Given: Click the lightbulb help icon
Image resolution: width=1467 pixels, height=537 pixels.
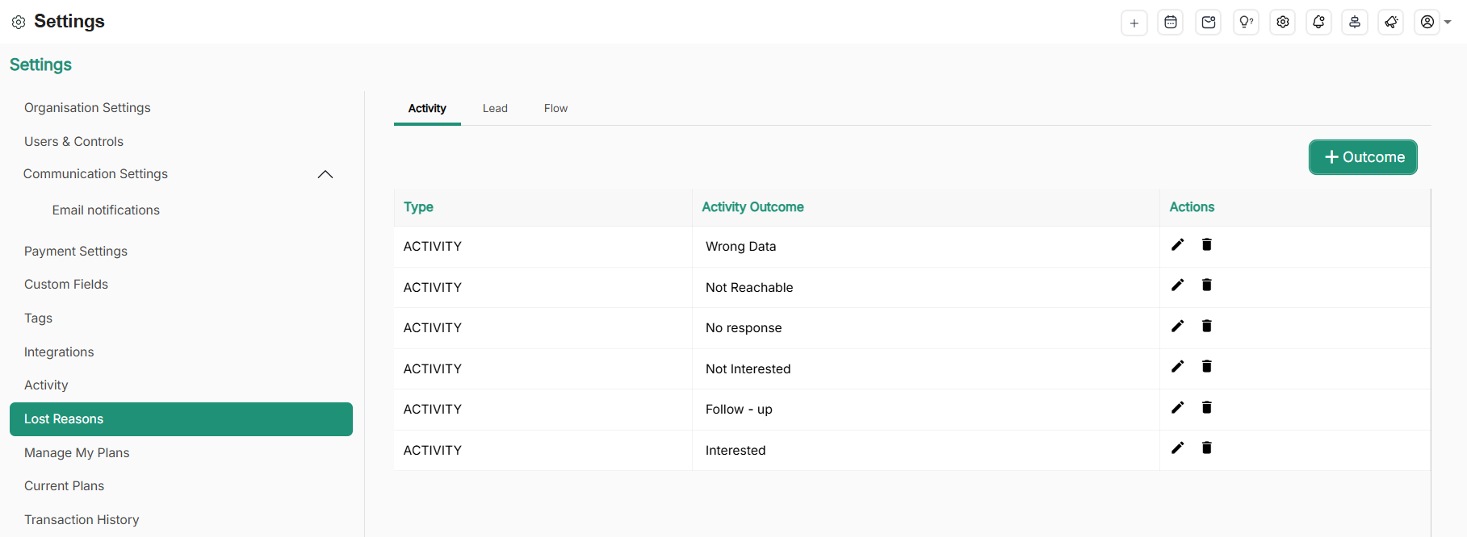Looking at the screenshot, I should click(1246, 23).
